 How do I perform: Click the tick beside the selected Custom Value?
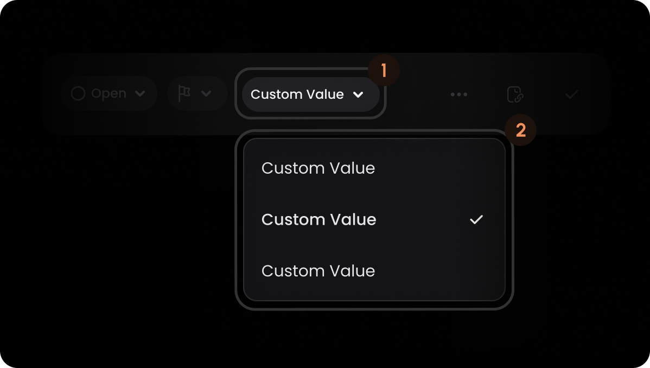(x=476, y=219)
